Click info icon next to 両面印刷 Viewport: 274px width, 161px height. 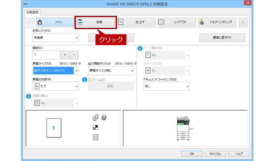coord(29,96)
